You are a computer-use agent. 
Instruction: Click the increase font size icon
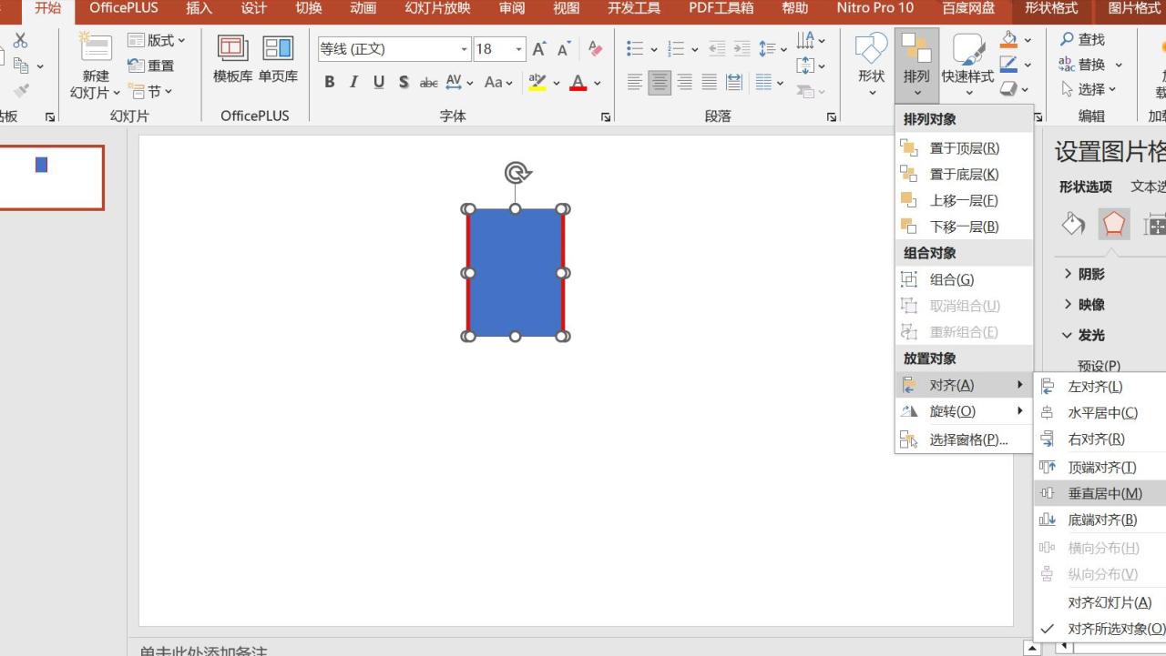pos(539,49)
